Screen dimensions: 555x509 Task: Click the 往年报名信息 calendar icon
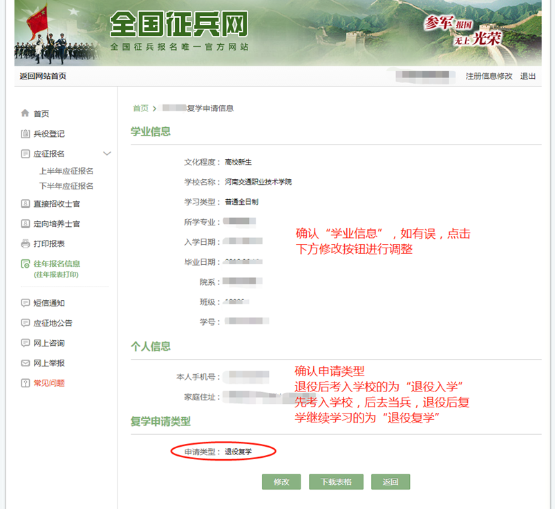click(24, 263)
